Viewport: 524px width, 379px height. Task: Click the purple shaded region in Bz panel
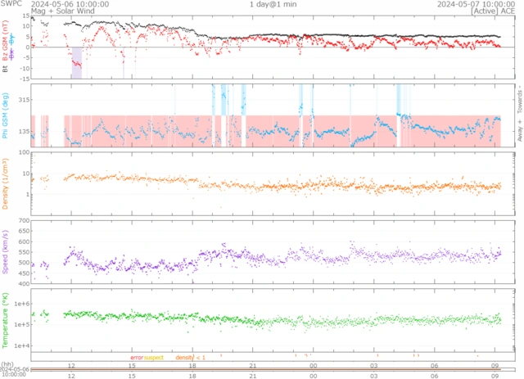(76, 69)
